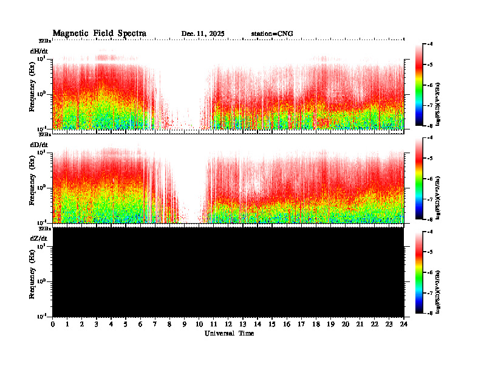Screen dimensions: 481x372
Task: Click the "-5" value on dH/dt color bar
Action: [x=431, y=64]
